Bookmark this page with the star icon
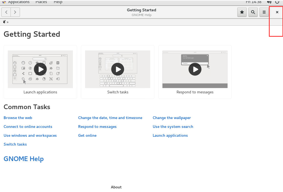 click(242, 12)
